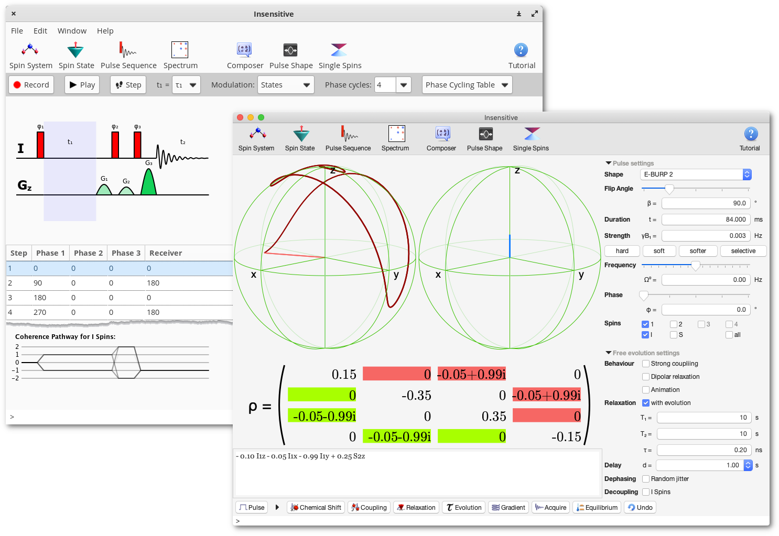Toggle S spins checkbox
This screenshot has width=779, height=536.
[x=674, y=335]
